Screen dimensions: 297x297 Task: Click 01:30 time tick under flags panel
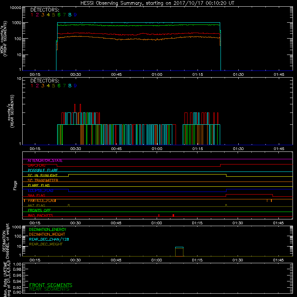[x=238, y=223]
